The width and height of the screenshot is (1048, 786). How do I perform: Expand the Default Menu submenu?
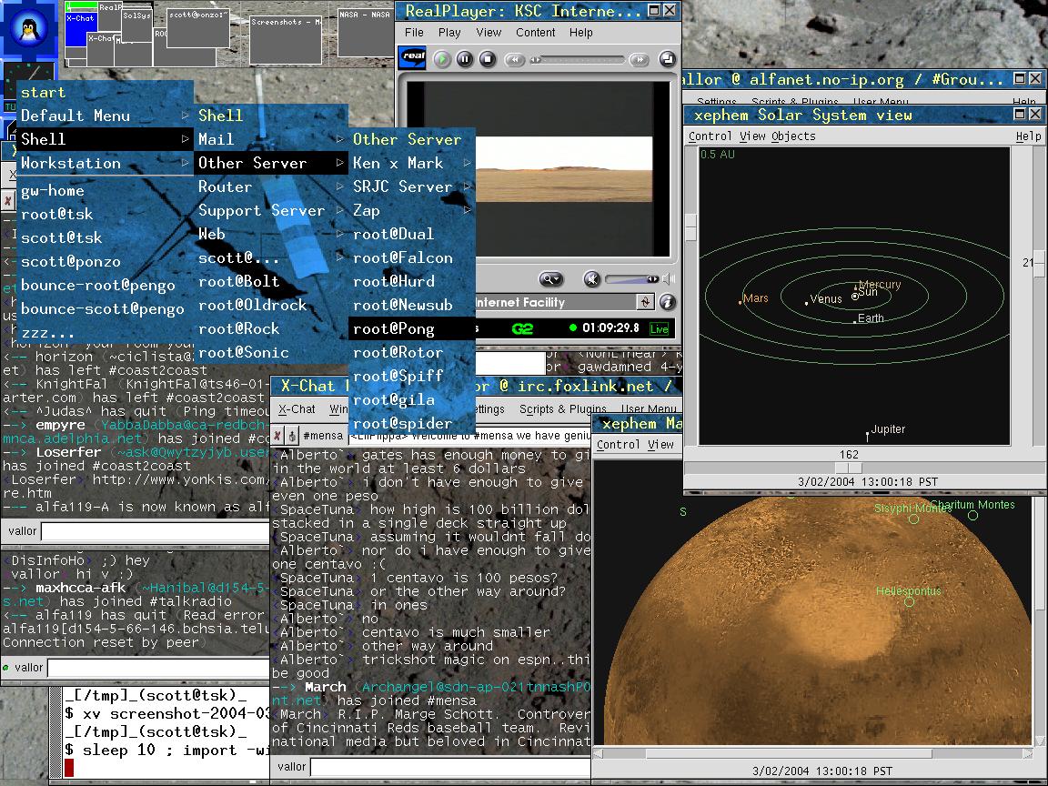(x=105, y=116)
